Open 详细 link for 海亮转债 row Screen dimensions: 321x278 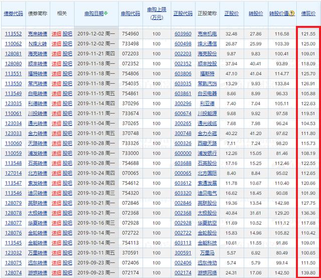point(56,54)
